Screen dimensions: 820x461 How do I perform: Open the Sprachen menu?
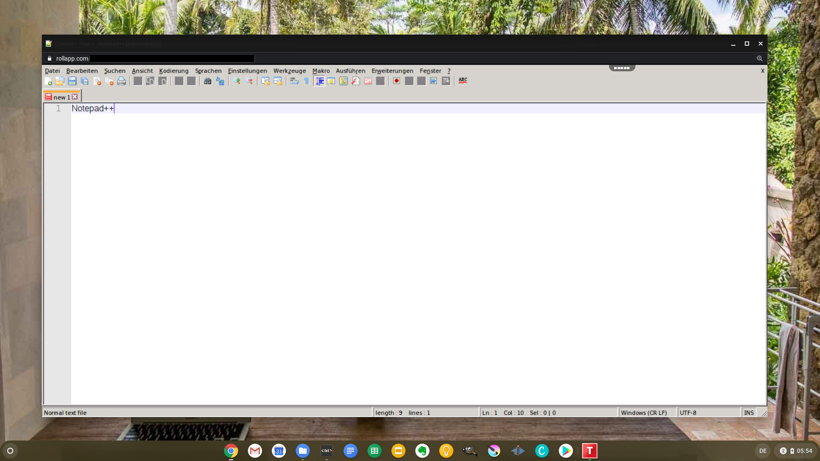click(208, 71)
